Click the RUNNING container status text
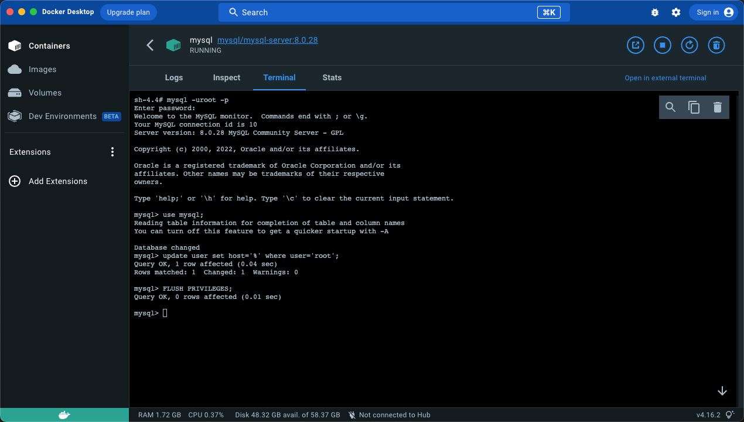The width and height of the screenshot is (744, 422). [x=206, y=50]
